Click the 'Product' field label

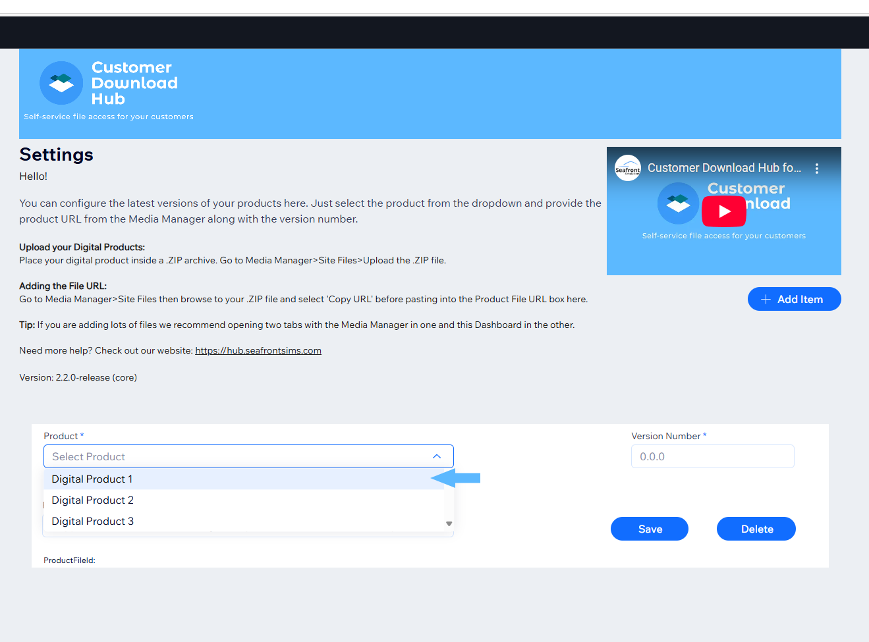[61, 436]
